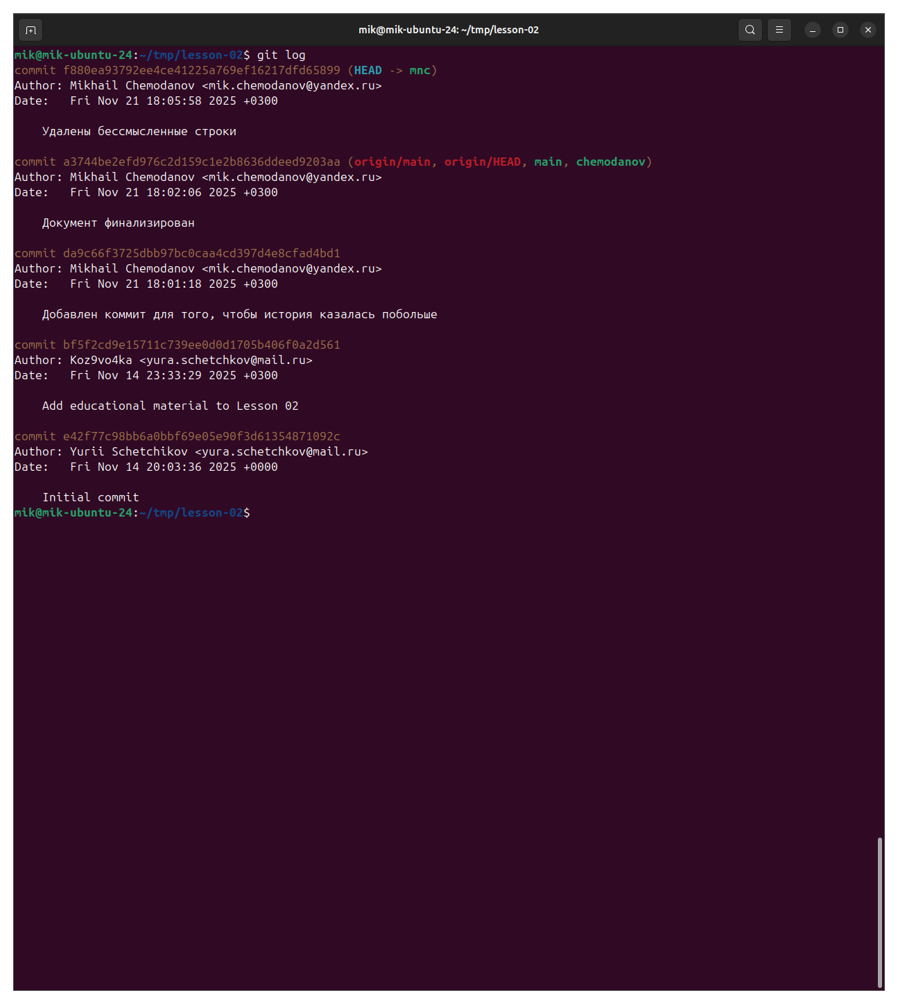This screenshot has width=898, height=1004.
Task: Open the terminal search
Action: click(x=750, y=30)
